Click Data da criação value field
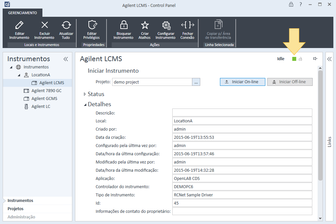336x224 pixels. (242, 137)
